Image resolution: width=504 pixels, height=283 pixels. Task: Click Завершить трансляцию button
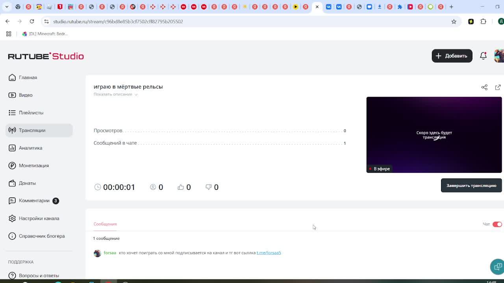(471, 186)
